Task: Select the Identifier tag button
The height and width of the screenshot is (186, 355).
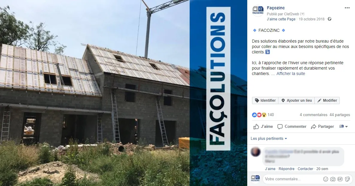Action: 265,100
